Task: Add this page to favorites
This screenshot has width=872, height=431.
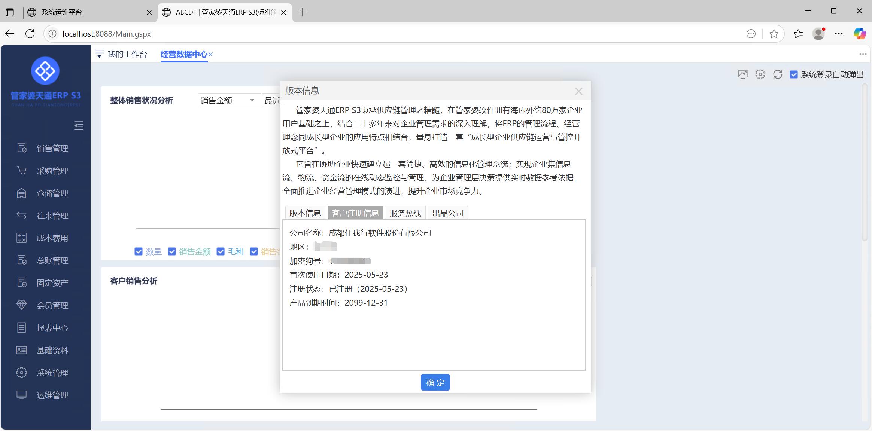Action: point(774,34)
